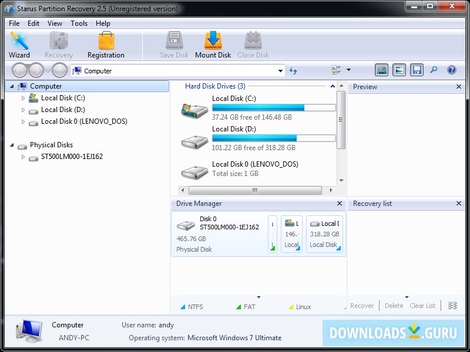Click Clear List in the Recovery panel
This screenshot has width=470, height=352.
422,306
